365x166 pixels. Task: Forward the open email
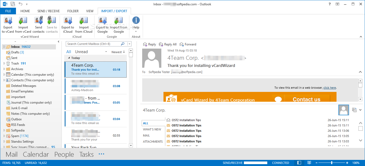(x=188, y=44)
